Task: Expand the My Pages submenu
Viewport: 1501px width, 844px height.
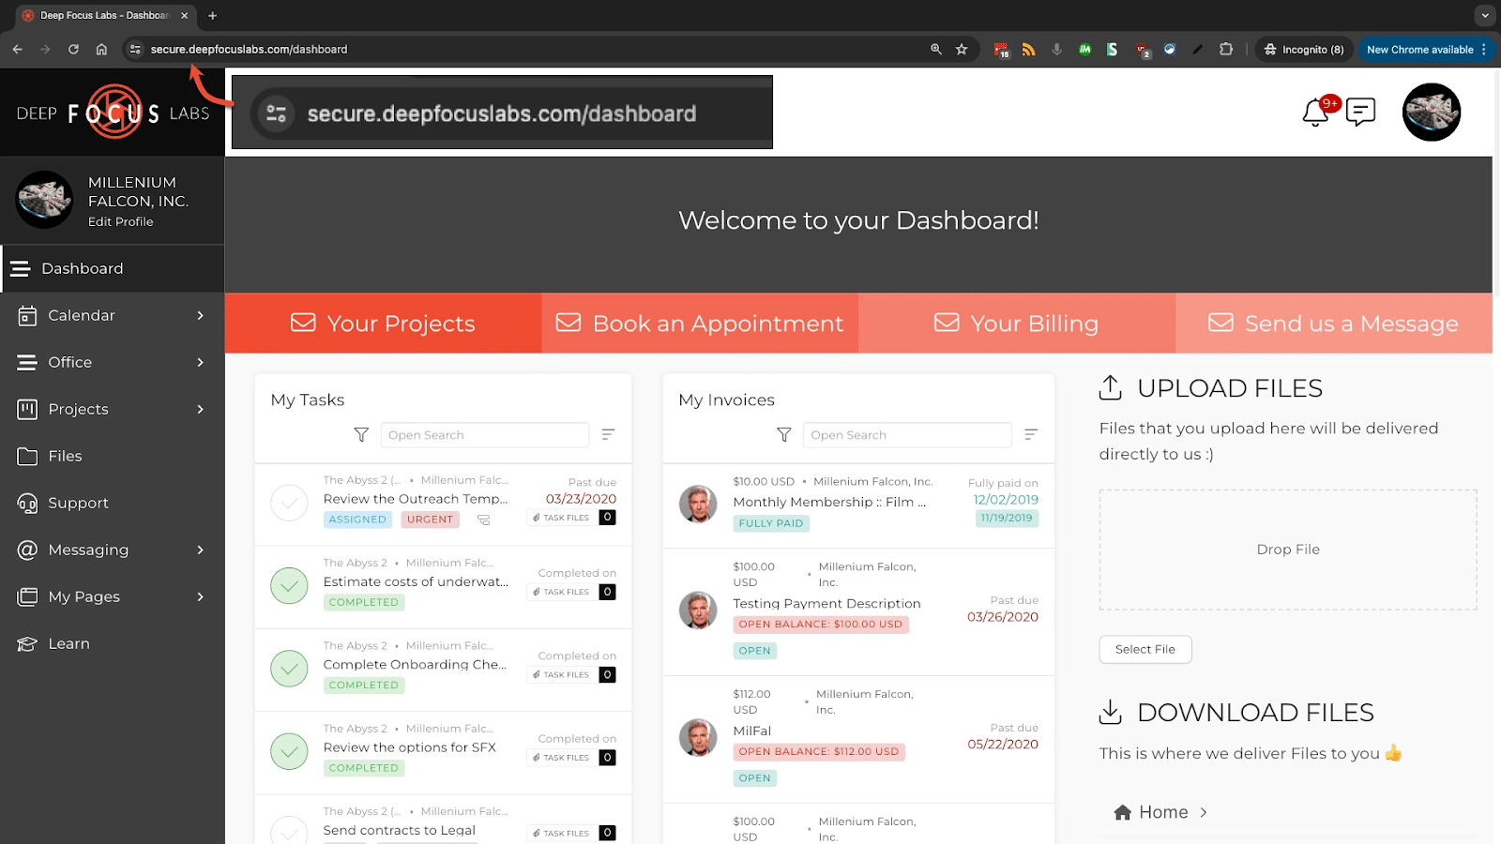Action: [83, 596]
